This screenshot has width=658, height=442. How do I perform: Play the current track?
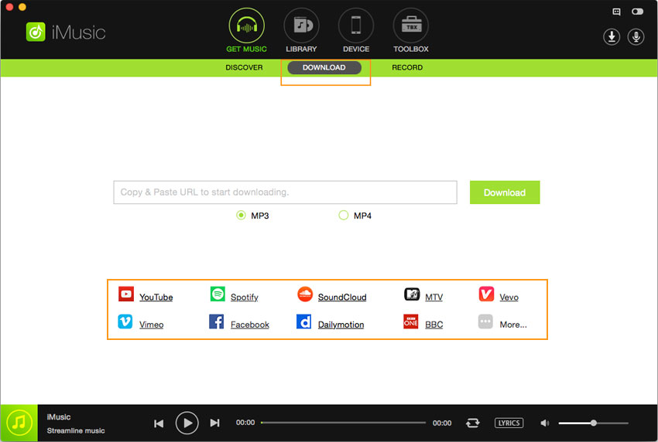point(187,423)
